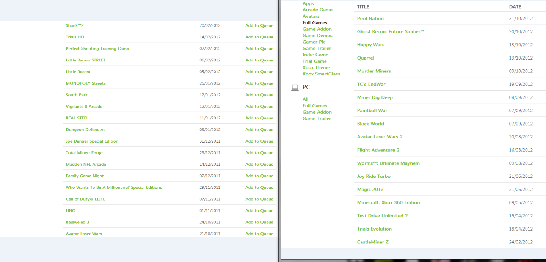
Task: Add South Park to queue
Action: click(x=259, y=95)
